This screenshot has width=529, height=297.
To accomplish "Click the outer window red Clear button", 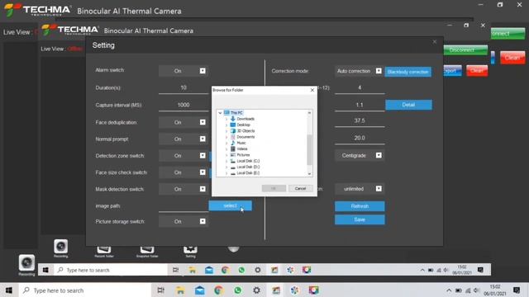I will tap(512, 58).
